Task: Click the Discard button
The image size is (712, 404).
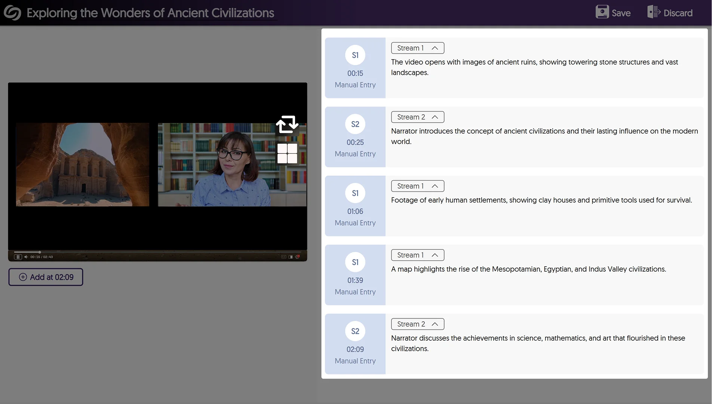Action: click(670, 13)
